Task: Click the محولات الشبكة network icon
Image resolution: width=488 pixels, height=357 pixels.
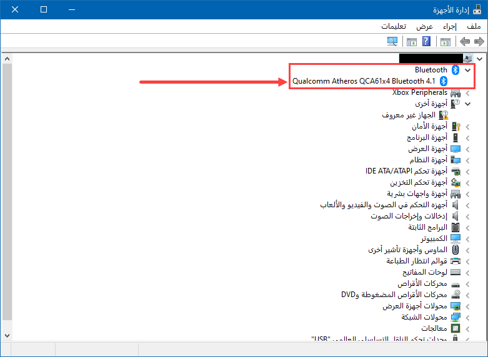Action: pyautogui.click(x=456, y=317)
